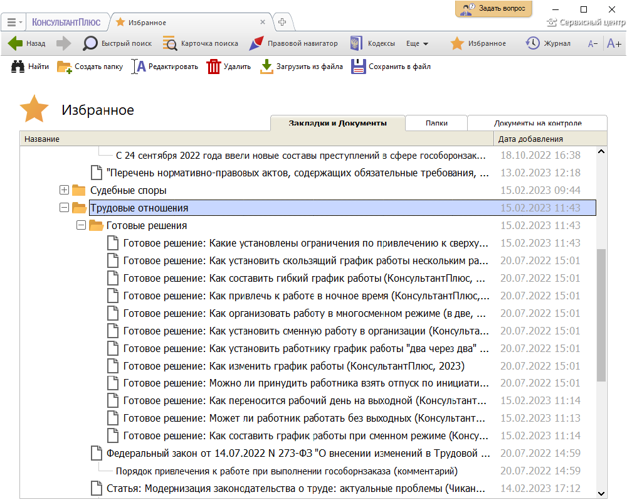
Task: Open the Журнал history
Action: [548, 43]
